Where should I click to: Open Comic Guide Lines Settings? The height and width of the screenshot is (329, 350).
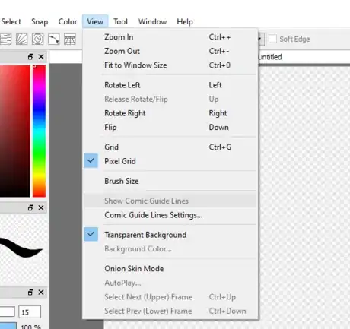point(170,215)
